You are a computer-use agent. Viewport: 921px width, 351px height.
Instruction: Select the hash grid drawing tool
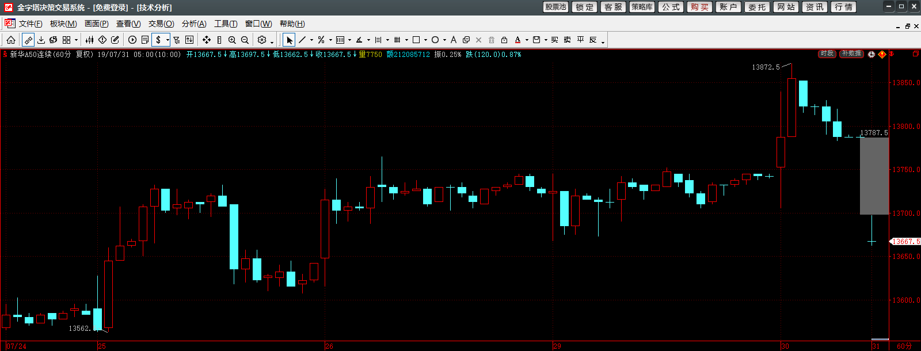point(397,40)
